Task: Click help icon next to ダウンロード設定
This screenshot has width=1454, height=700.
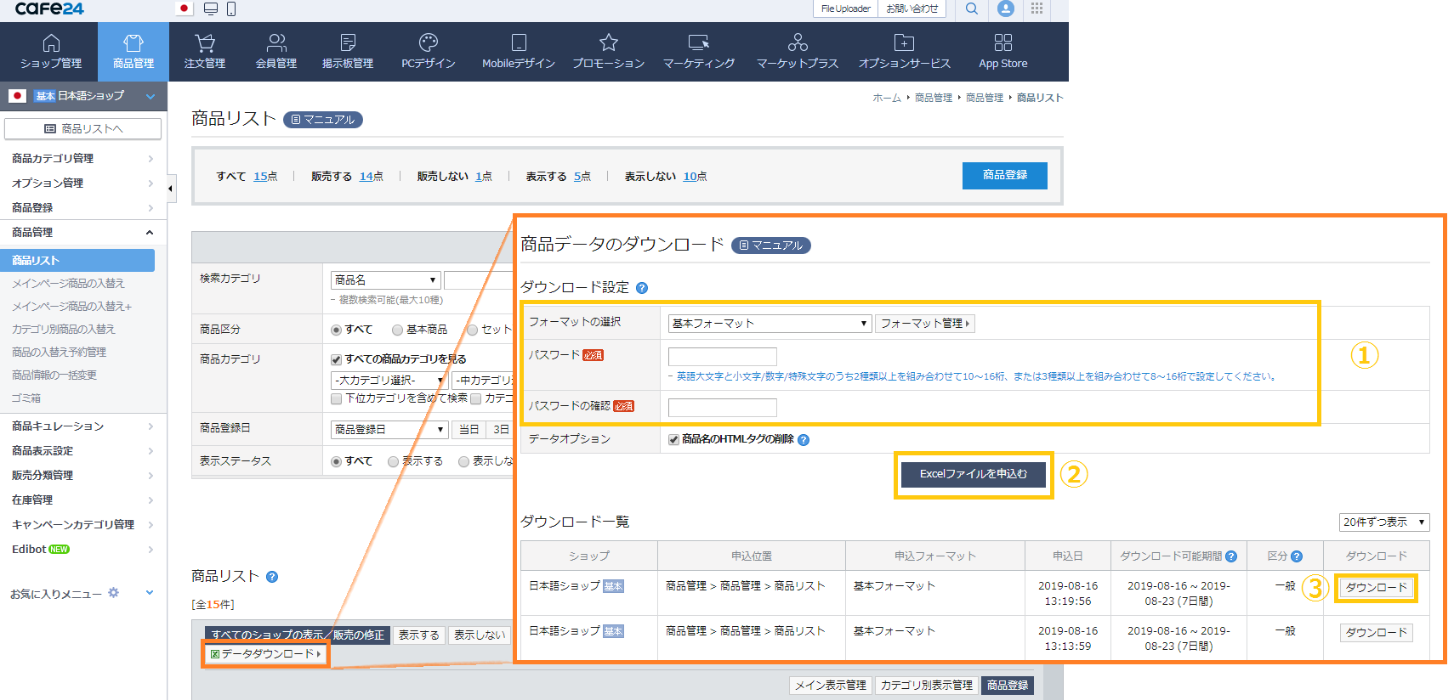Action: coord(642,288)
